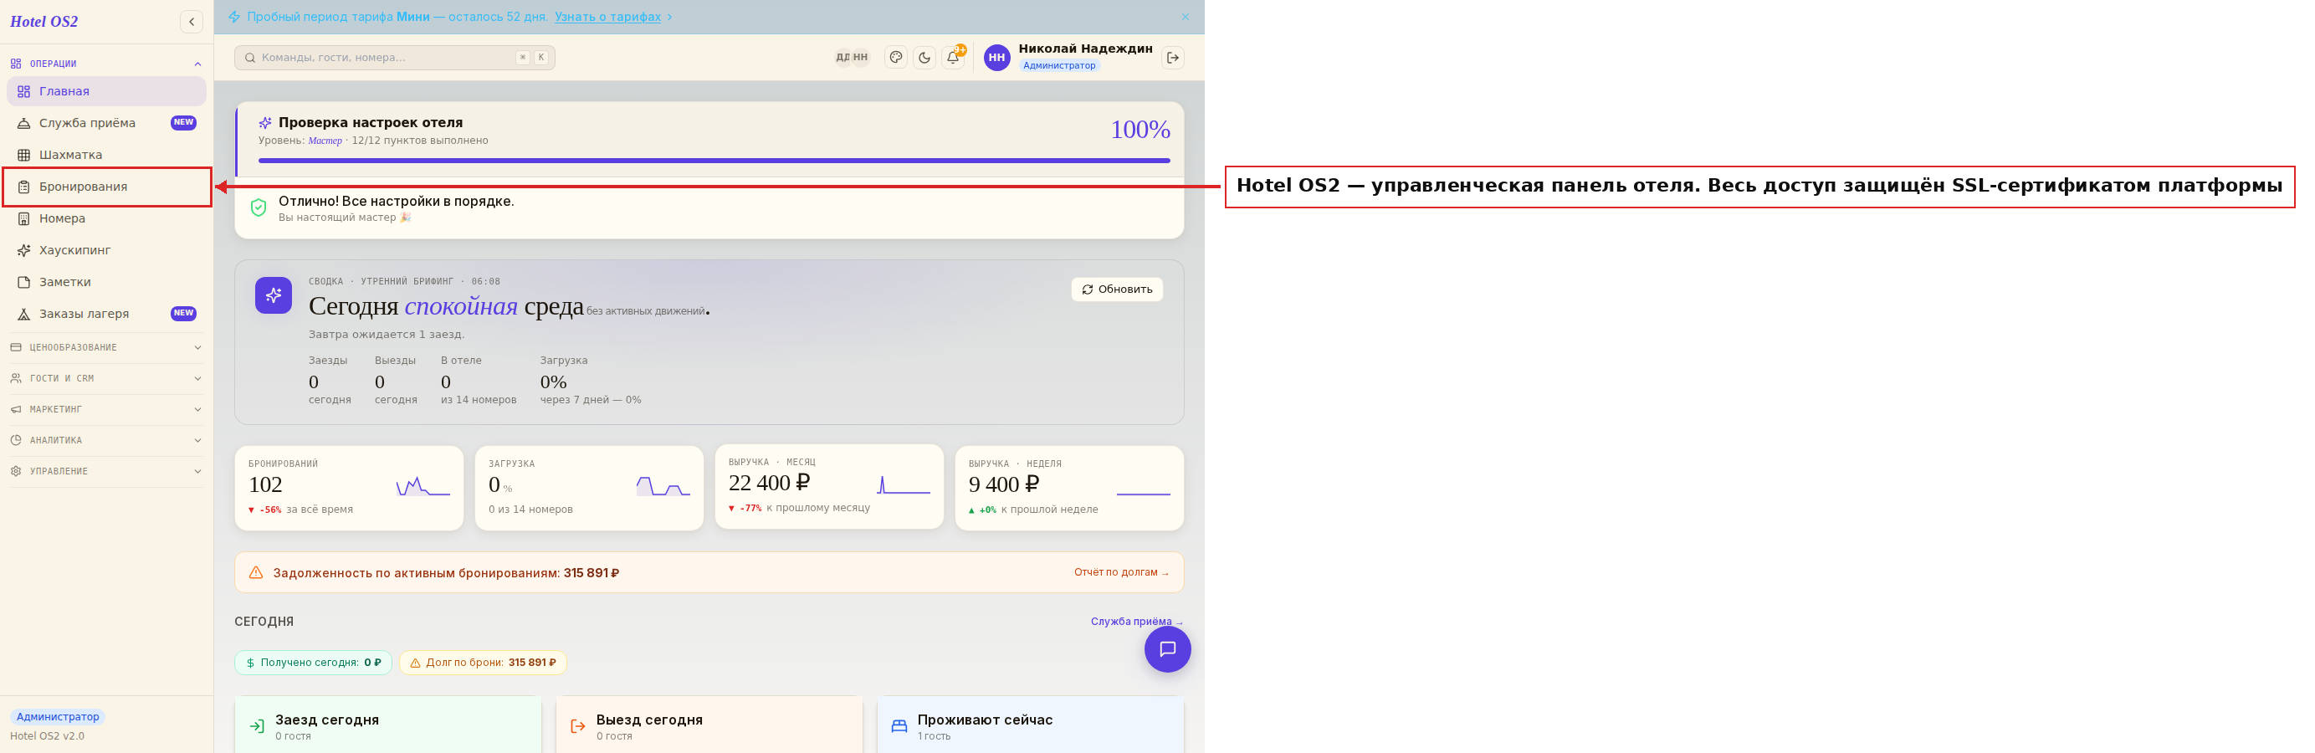Image resolution: width=2315 pixels, height=753 pixels.
Task: Open the Шахматка grid view
Action: click(x=106, y=155)
